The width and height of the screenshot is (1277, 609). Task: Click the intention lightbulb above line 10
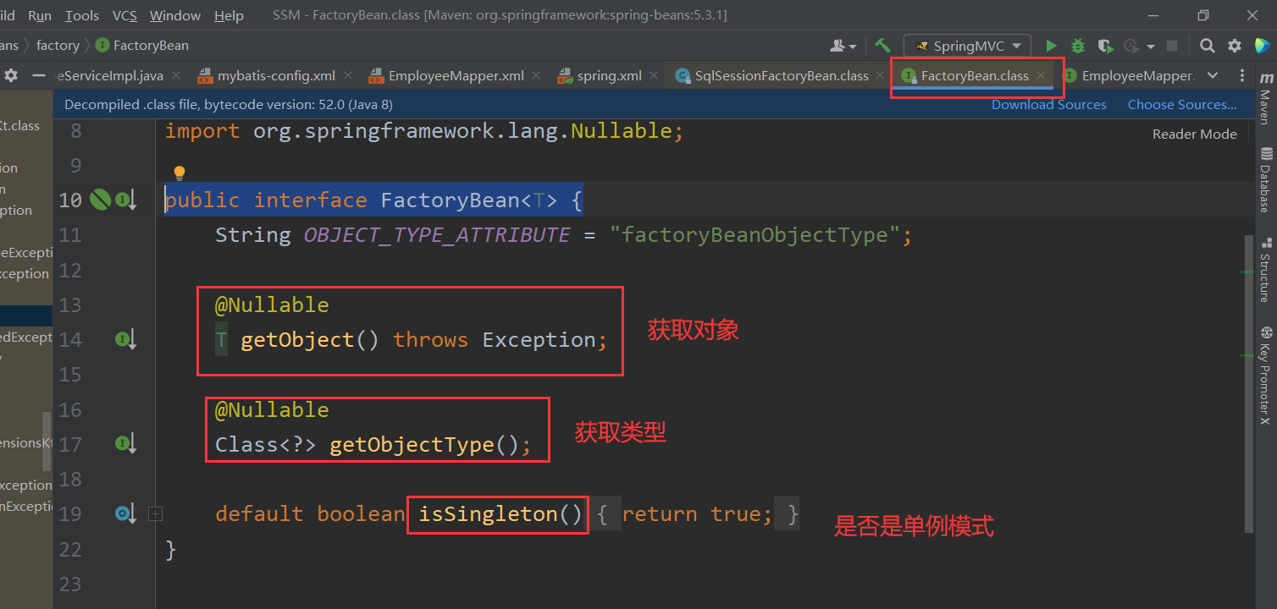(180, 173)
